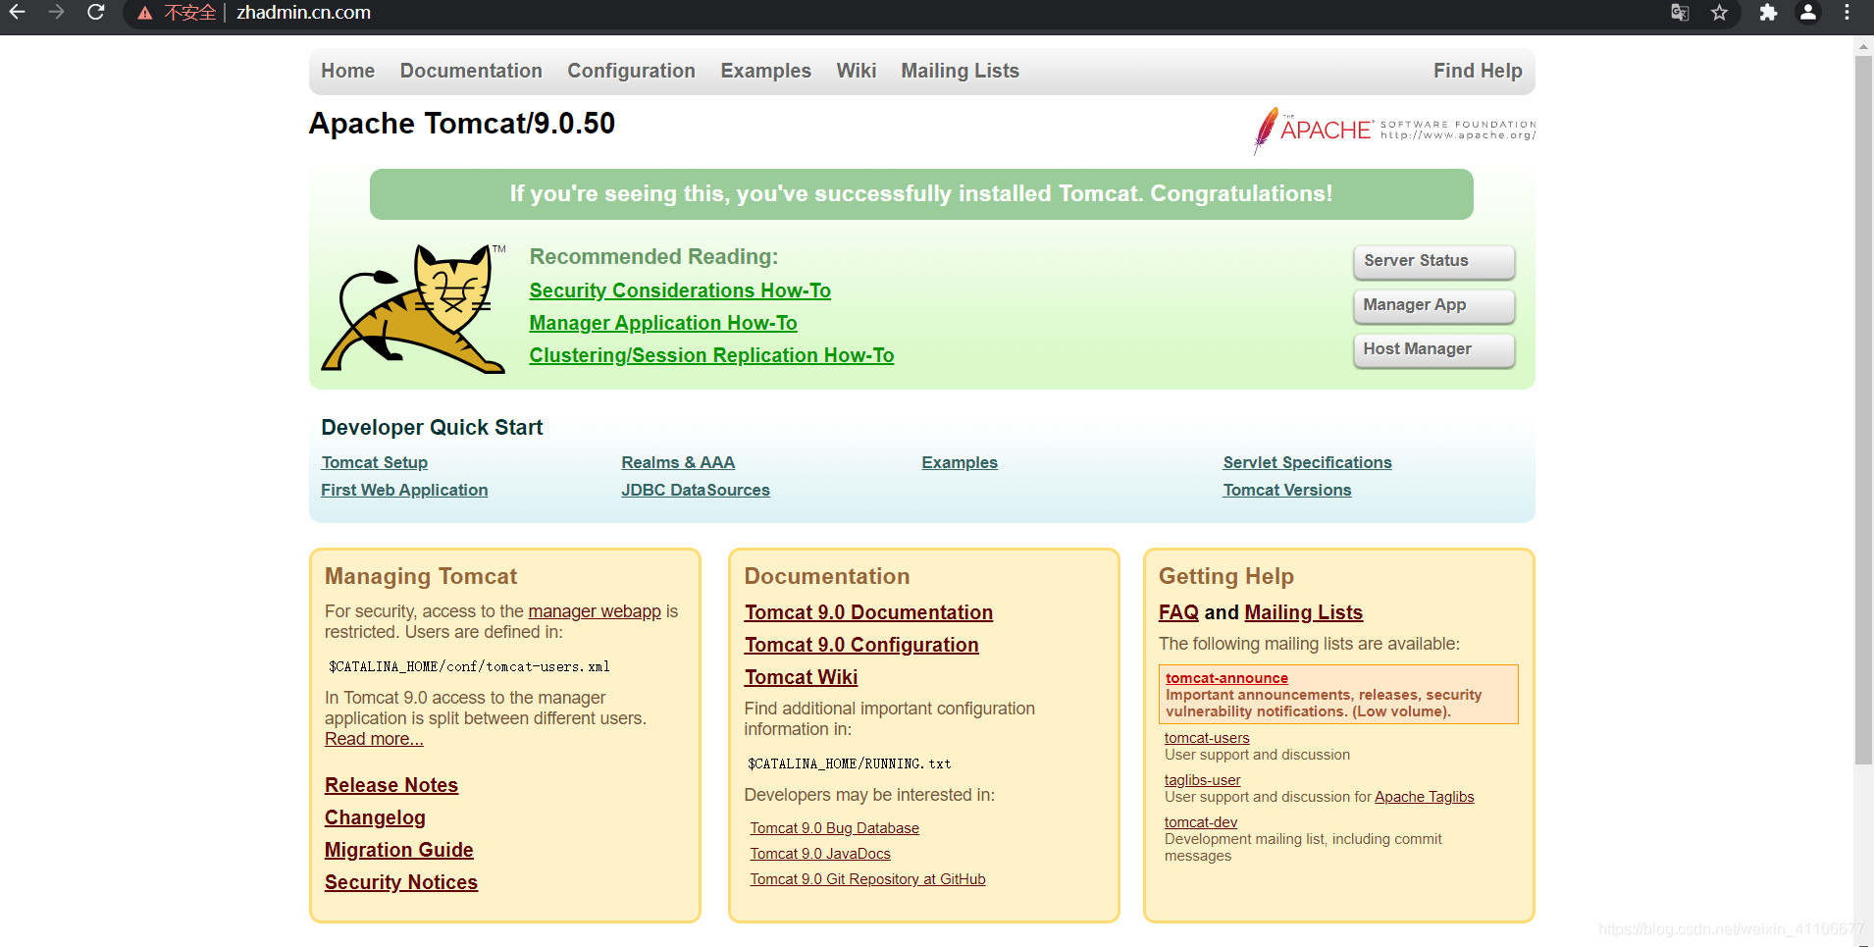Reload the page with the refresh icon

tap(95, 13)
